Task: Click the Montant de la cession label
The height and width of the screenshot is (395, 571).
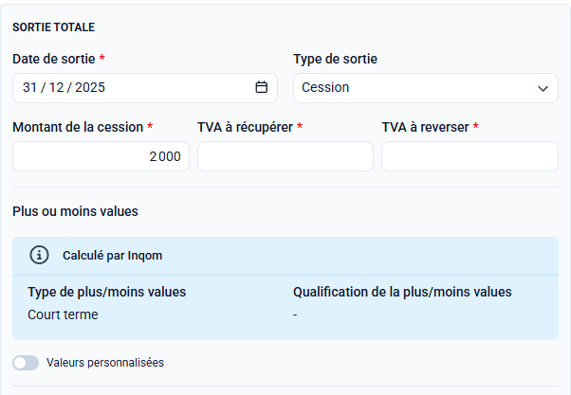Action: [x=78, y=127]
